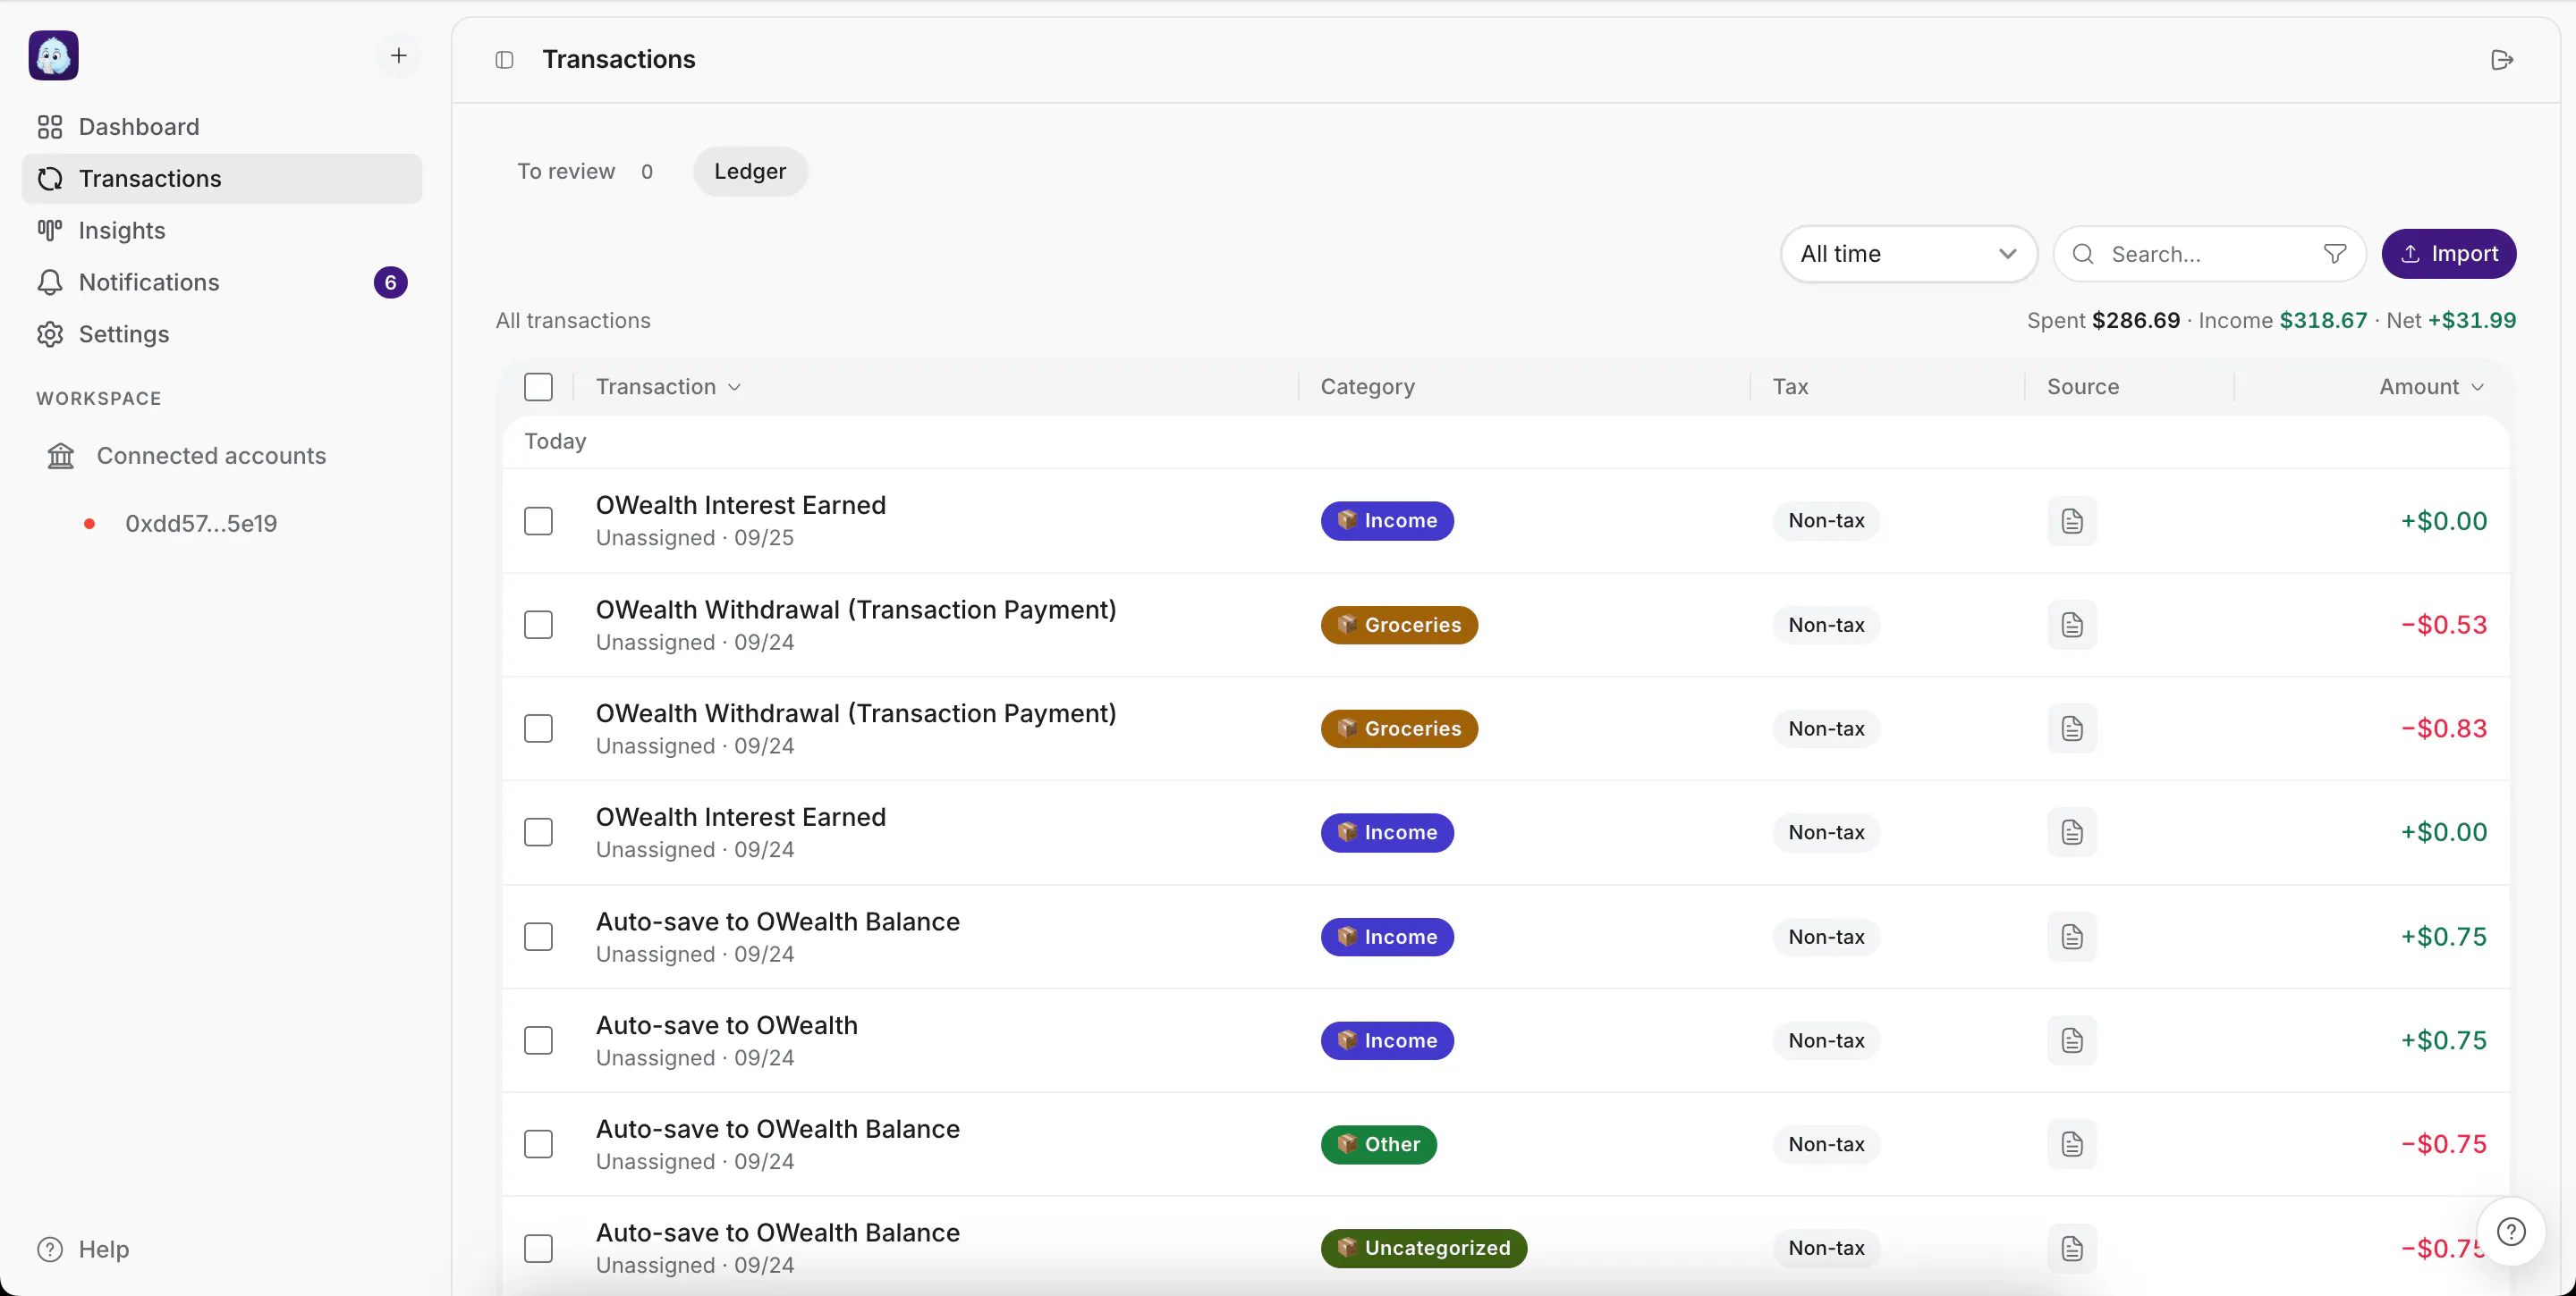Click the app logo avatar icon
Viewport: 2576px width, 1296px height.
point(54,55)
